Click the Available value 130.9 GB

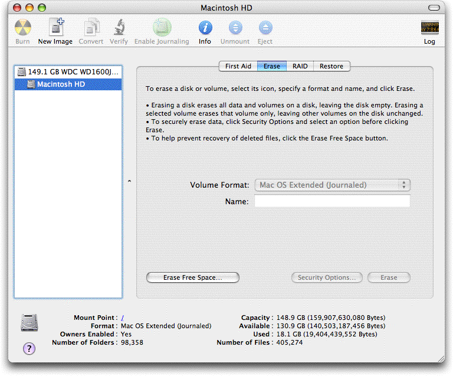331,326
